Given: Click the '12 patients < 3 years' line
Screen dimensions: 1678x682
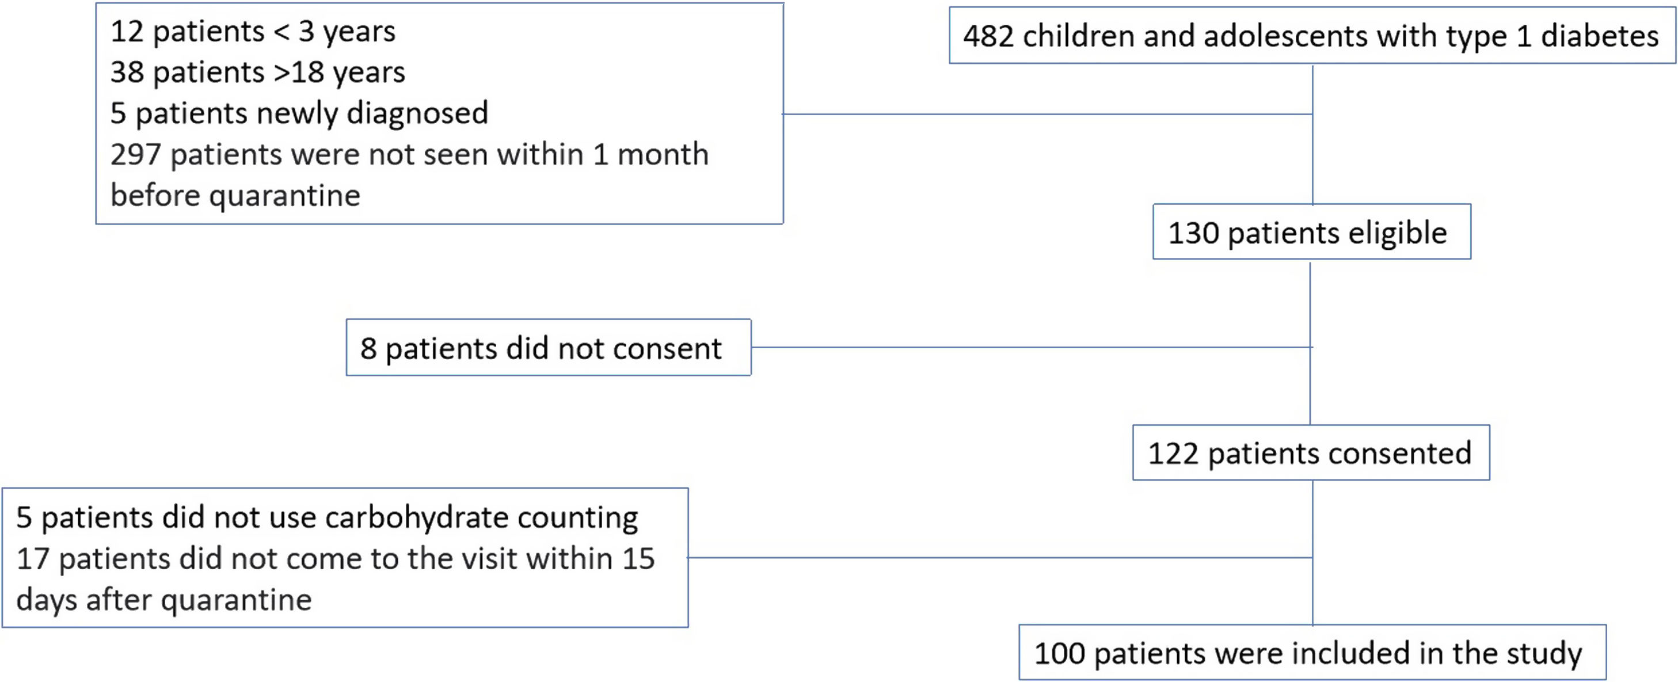Looking at the screenshot, I should 253,31.
